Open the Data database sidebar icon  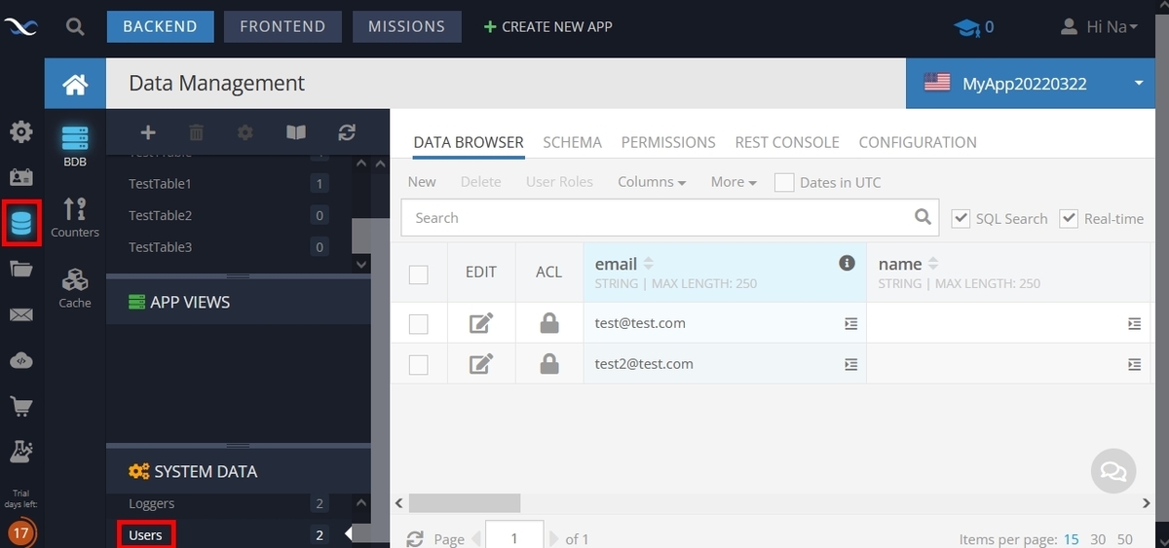click(20, 224)
